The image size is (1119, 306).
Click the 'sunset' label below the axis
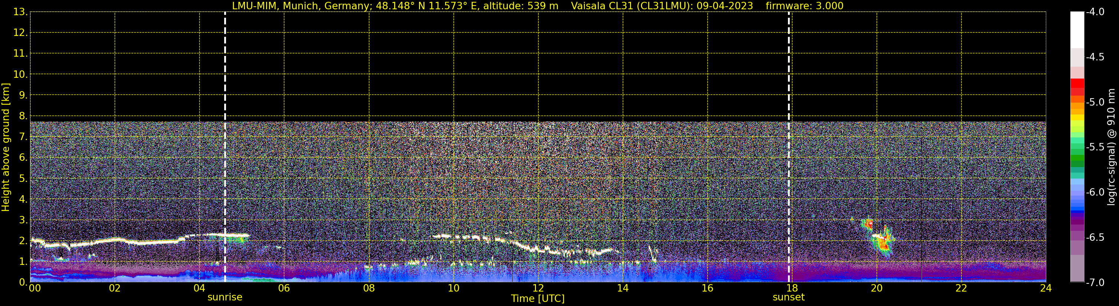pos(788,297)
